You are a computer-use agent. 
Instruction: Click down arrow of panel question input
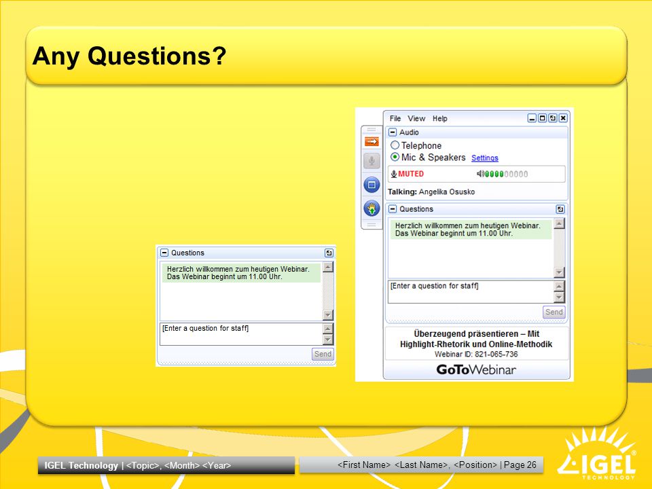click(559, 297)
